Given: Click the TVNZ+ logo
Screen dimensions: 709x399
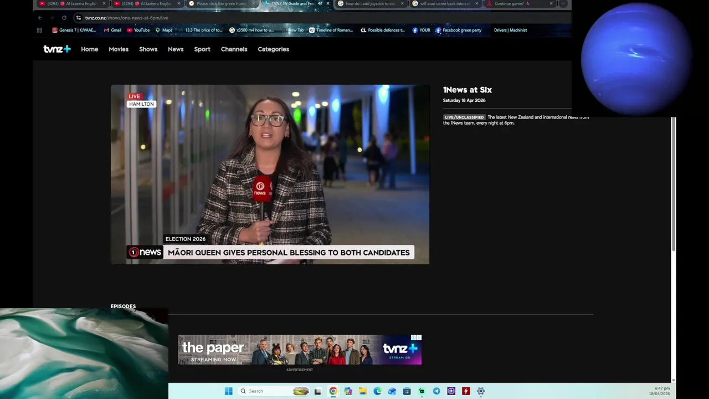Looking at the screenshot, I should click(x=57, y=49).
